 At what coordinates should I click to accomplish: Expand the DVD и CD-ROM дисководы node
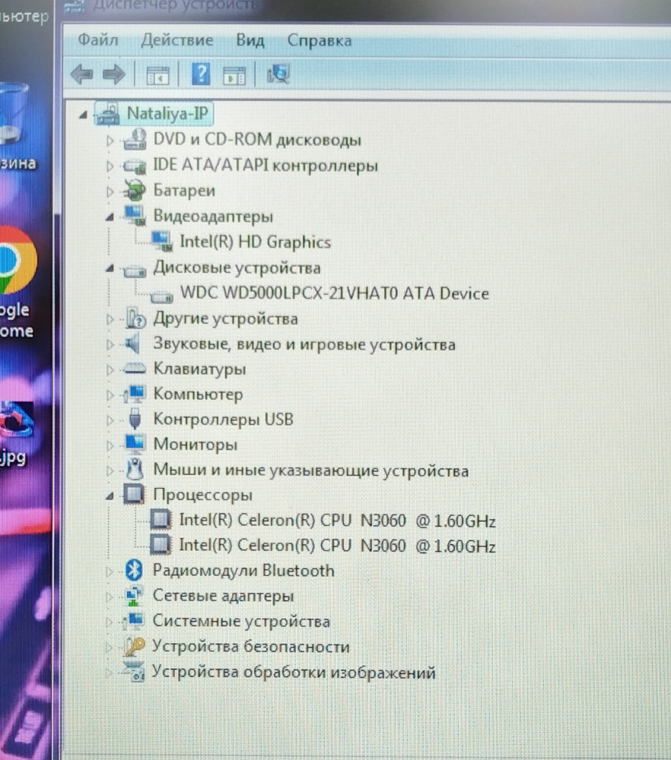click(110, 141)
